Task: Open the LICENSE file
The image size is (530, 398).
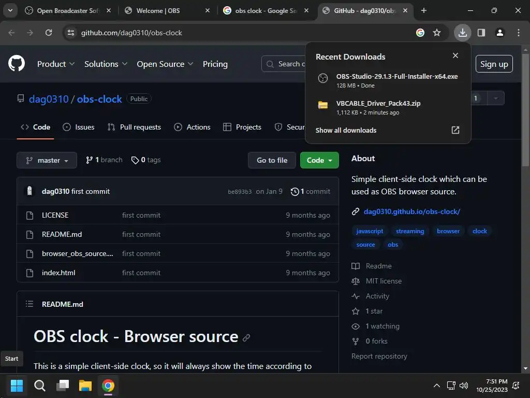Action: tap(55, 215)
